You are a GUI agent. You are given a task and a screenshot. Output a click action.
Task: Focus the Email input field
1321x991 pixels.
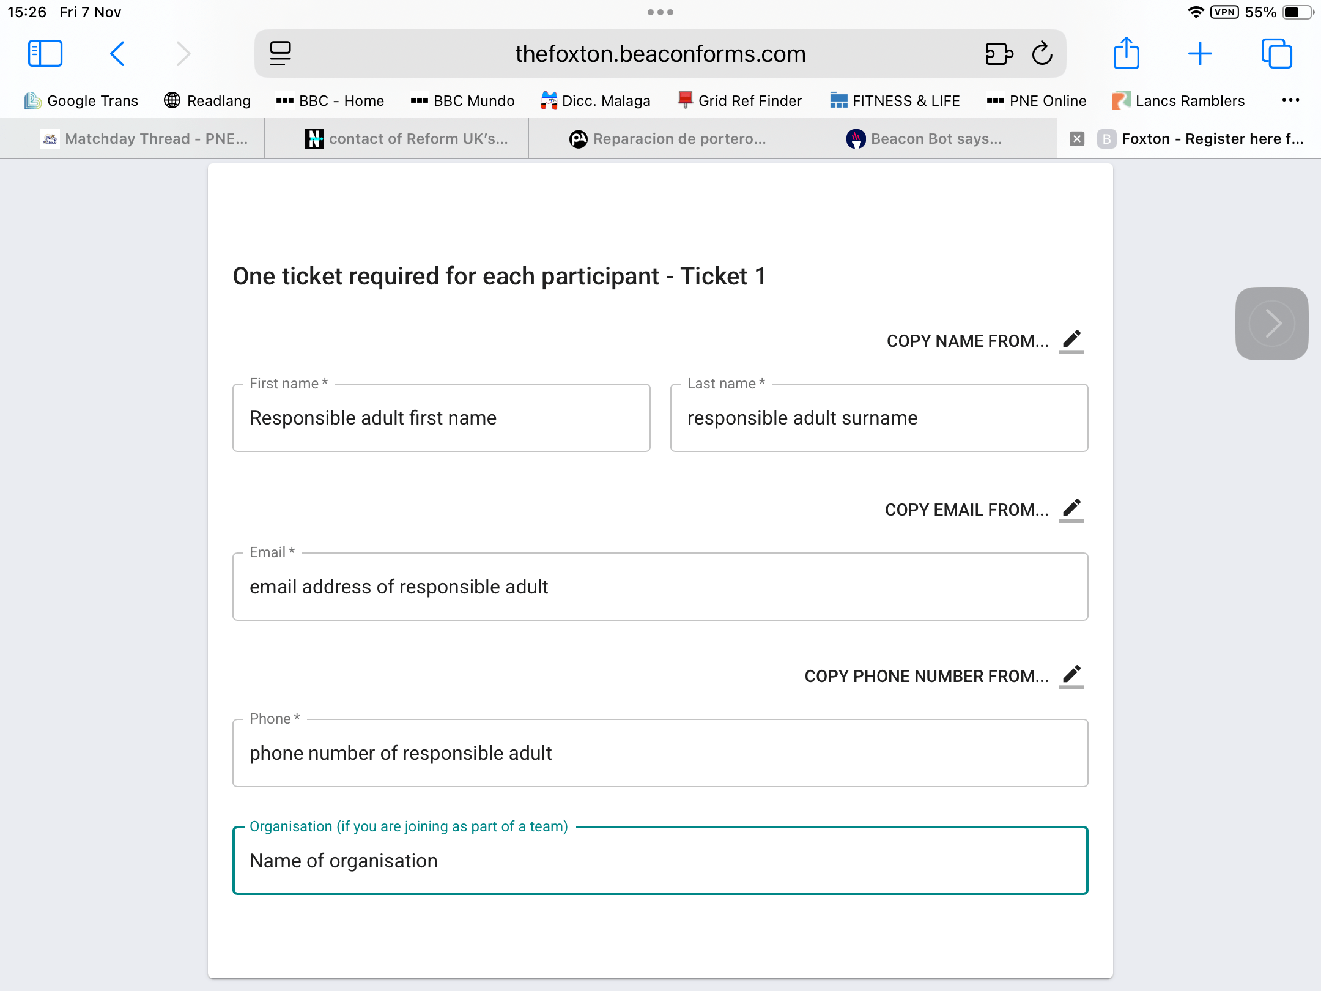point(660,587)
